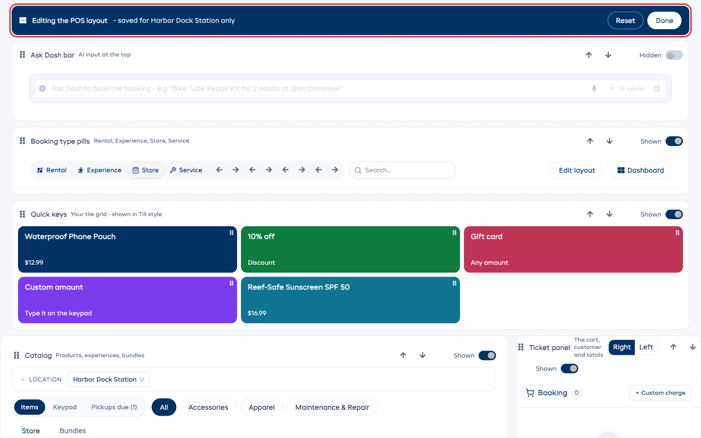Grab the Booking type pills drag handle
The image size is (701, 438).
(x=22, y=141)
